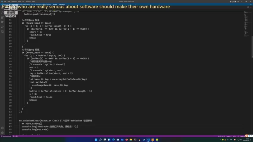Click line number 85 in gutter
The height and width of the screenshot is (142, 253).
10,121
